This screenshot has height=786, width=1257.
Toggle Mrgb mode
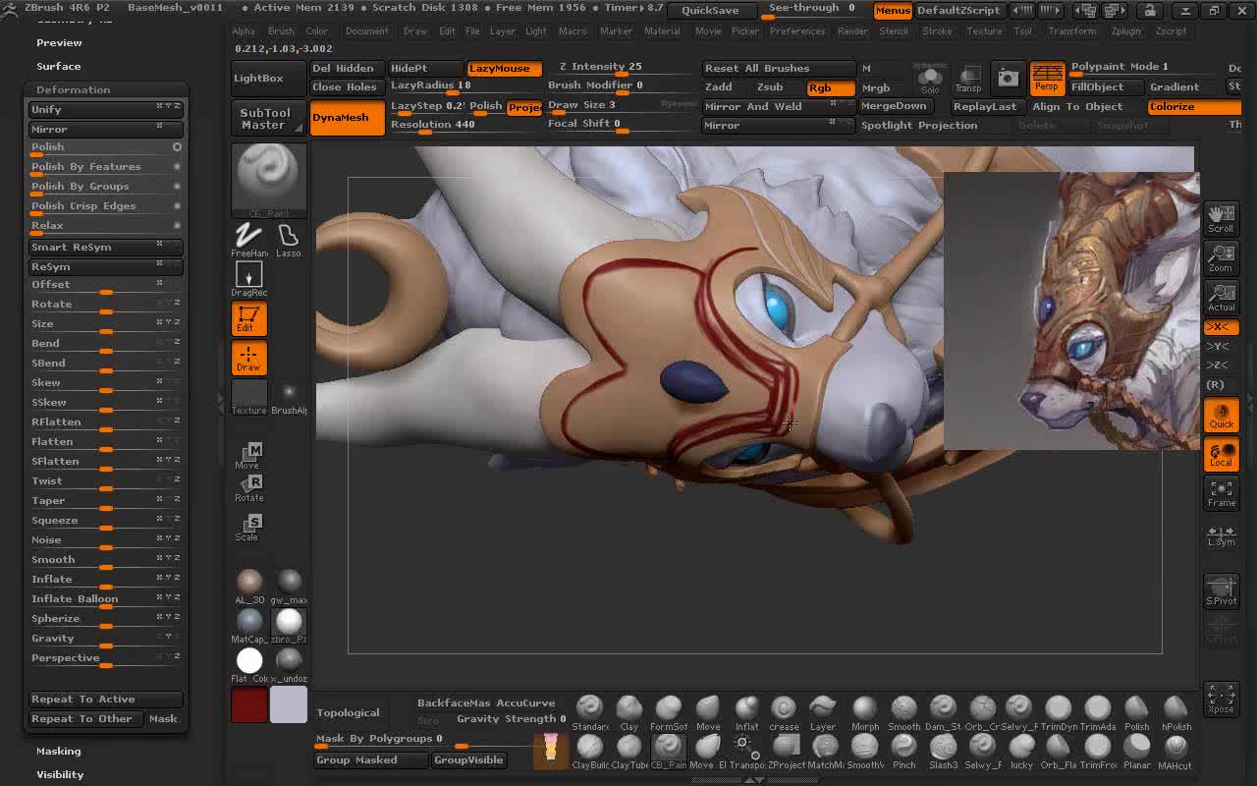[876, 87]
